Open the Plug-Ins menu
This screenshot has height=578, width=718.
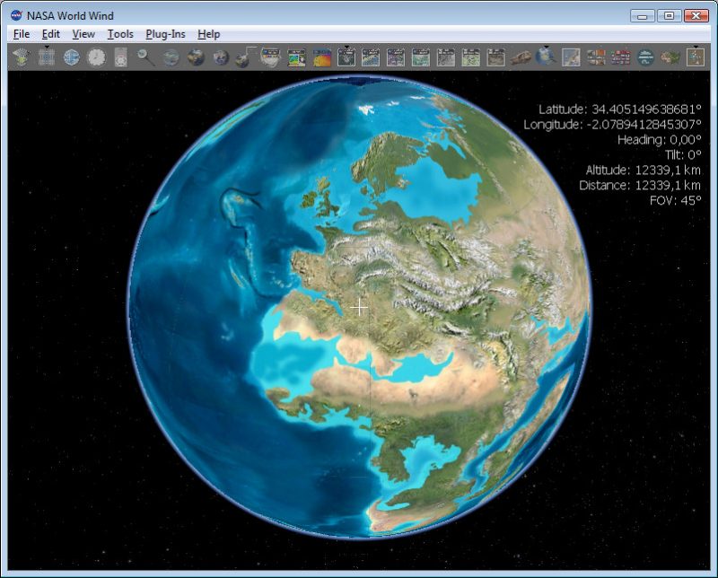(x=165, y=34)
